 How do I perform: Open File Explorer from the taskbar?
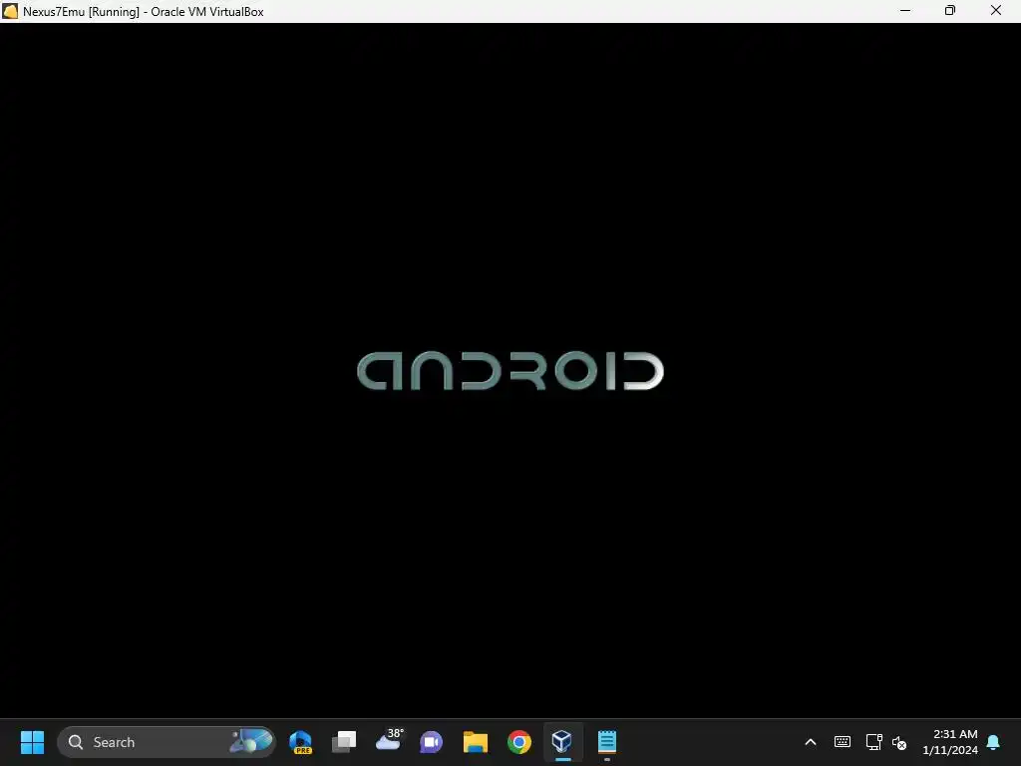coord(476,742)
